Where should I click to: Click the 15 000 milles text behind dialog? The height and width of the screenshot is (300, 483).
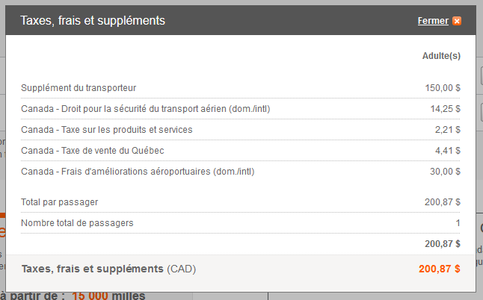click(108, 296)
